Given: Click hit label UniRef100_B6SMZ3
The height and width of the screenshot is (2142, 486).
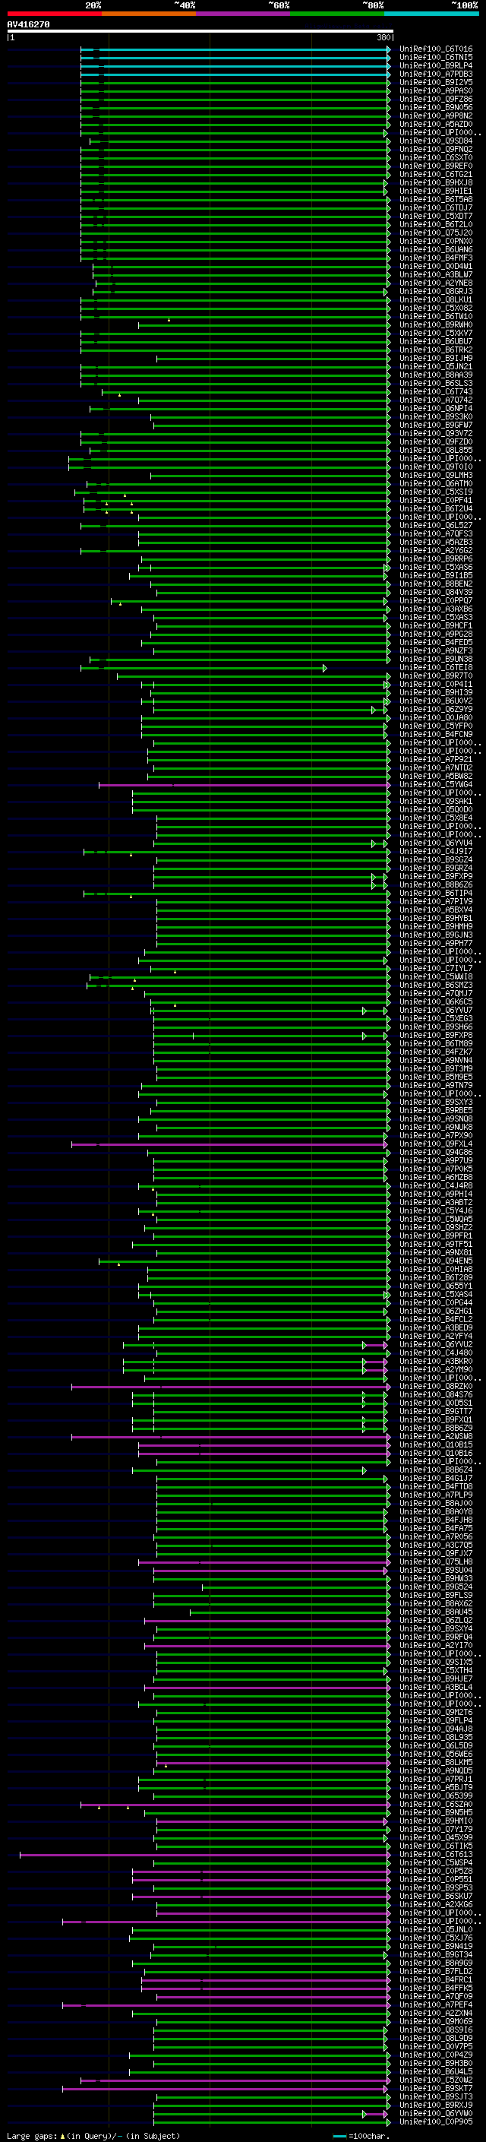Looking at the screenshot, I should 436,986.
